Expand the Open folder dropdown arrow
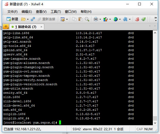This screenshot has width=160, height=134. tap(28, 19)
